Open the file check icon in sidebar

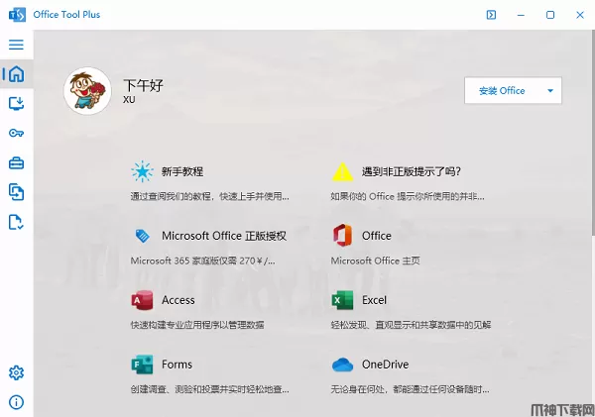(x=16, y=222)
